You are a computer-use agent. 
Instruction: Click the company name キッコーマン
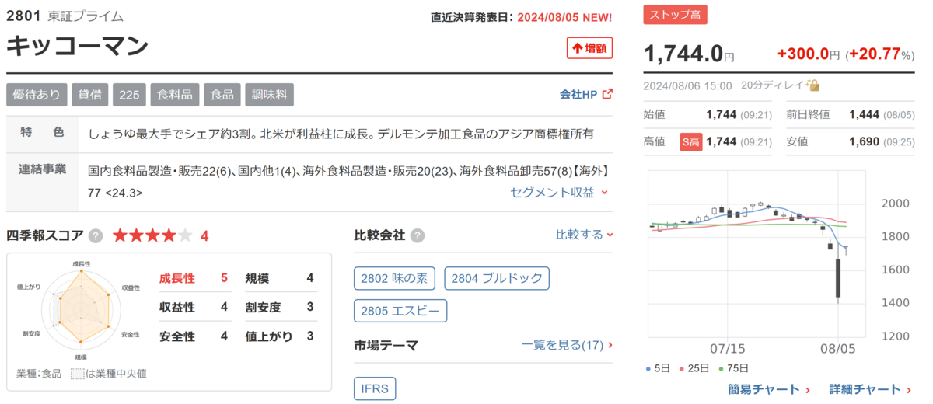click(x=78, y=46)
